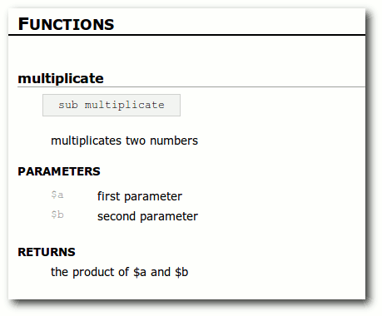Click the 'sub' keyword in the code box

(x=68, y=105)
